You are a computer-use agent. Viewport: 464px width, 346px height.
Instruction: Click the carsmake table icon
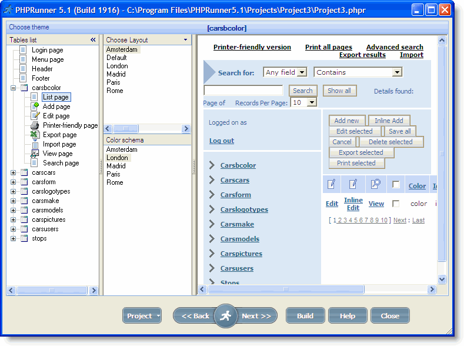24,201
